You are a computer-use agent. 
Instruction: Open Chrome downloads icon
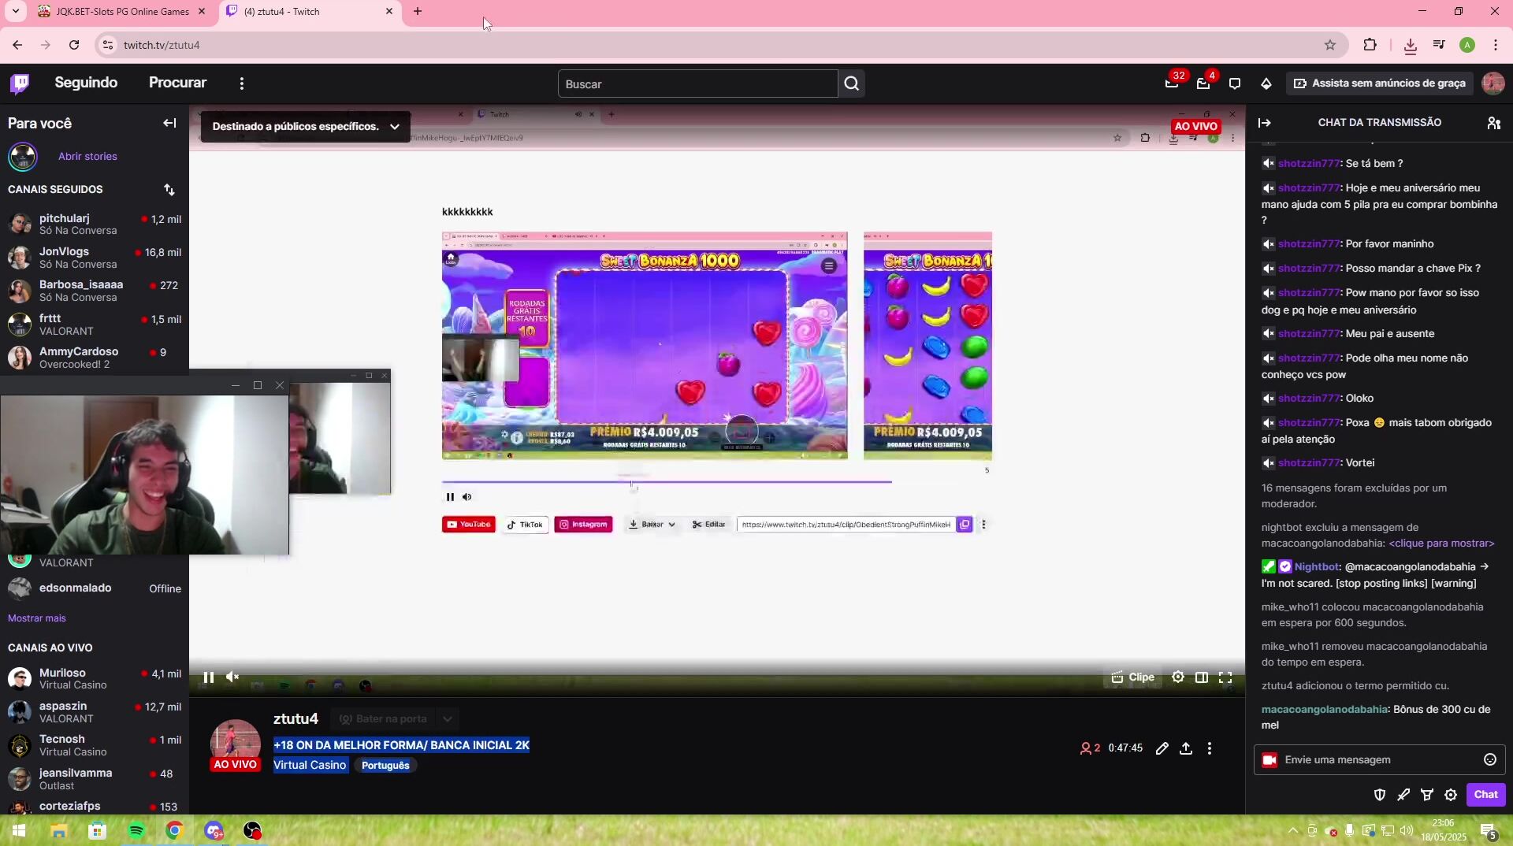(1411, 46)
